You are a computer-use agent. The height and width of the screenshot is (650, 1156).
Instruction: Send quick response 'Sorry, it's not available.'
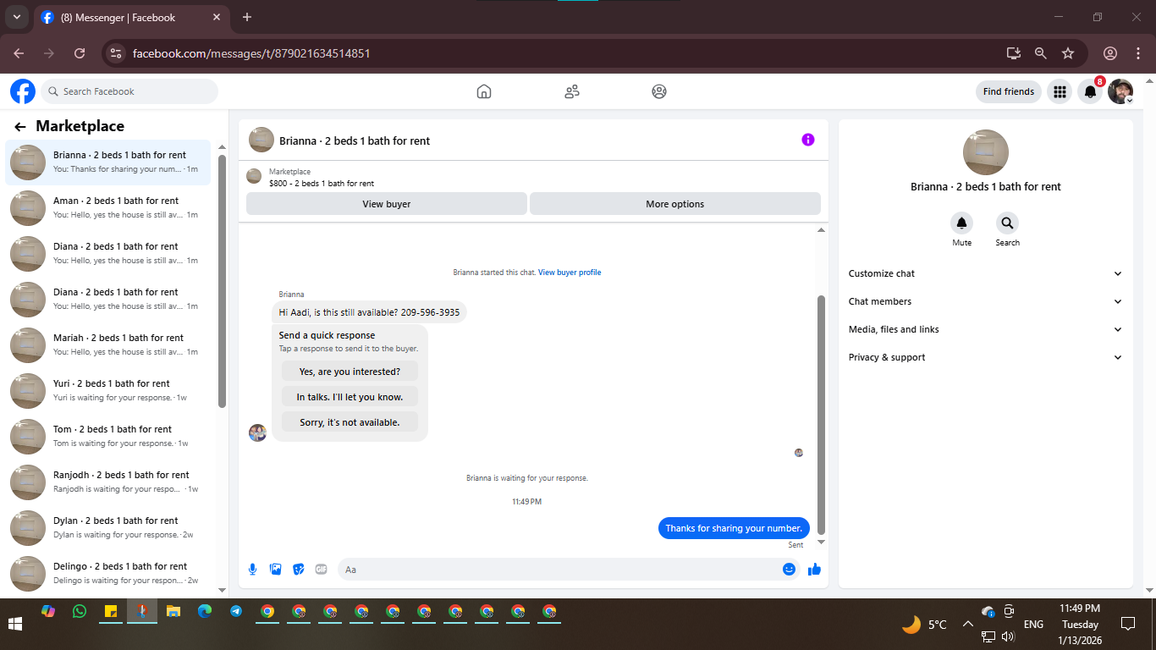point(350,422)
